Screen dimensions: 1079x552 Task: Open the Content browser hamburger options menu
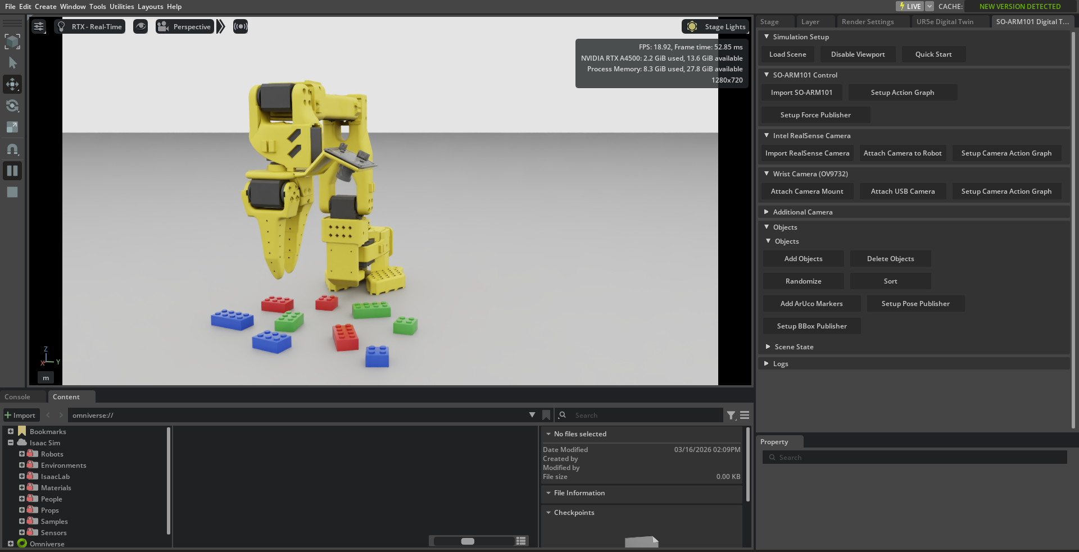point(745,415)
